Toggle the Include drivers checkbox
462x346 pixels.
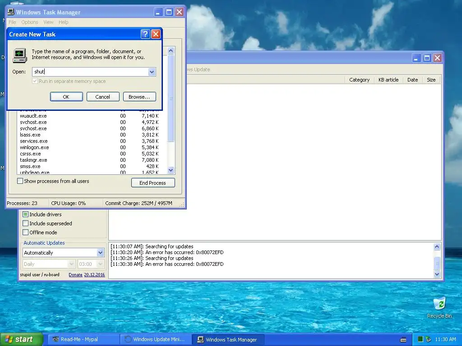[x=26, y=214]
